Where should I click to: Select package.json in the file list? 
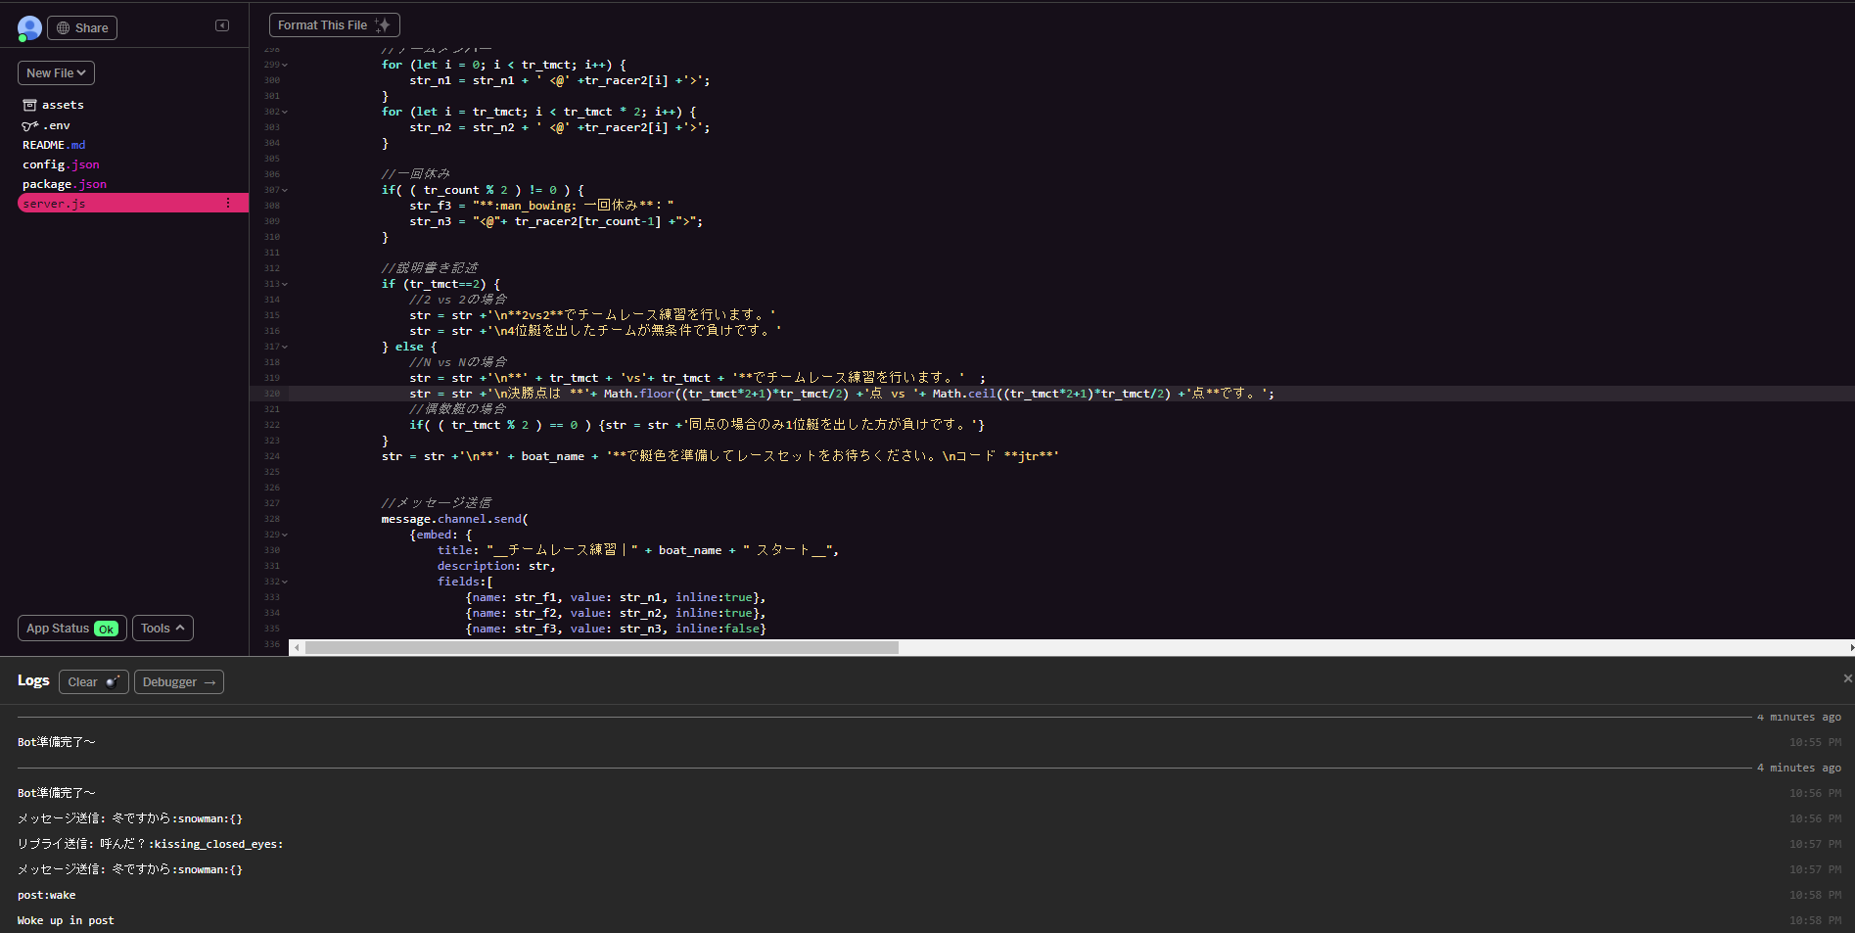click(65, 184)
